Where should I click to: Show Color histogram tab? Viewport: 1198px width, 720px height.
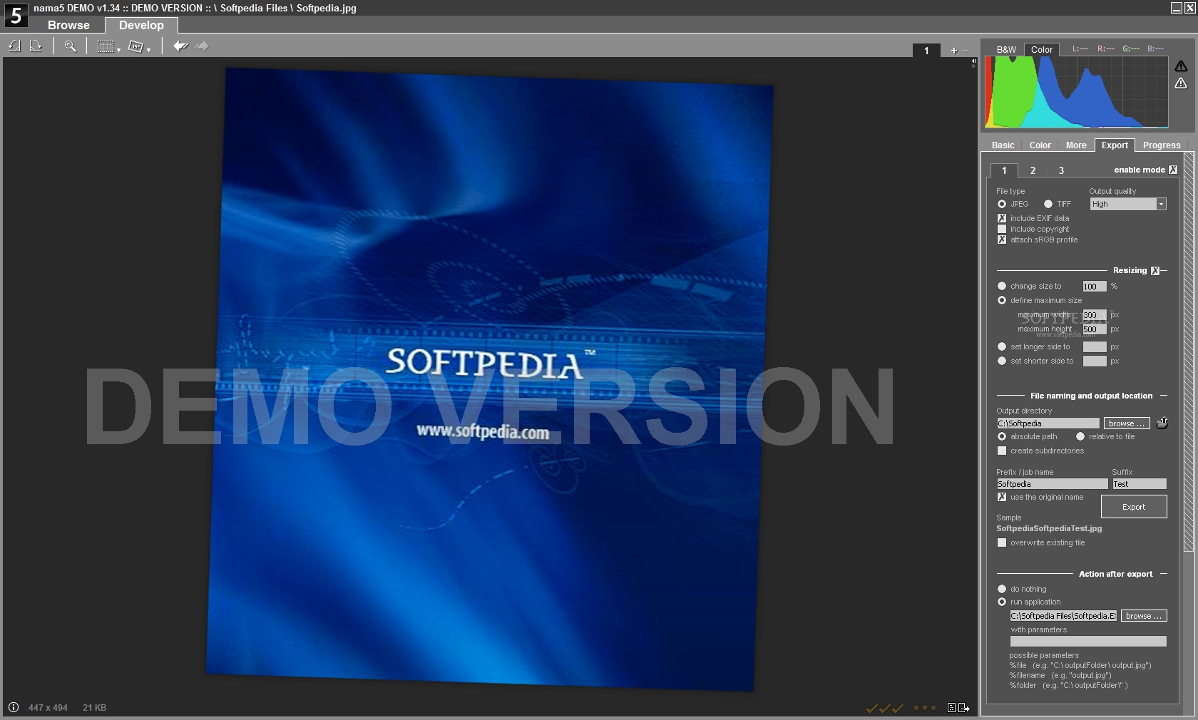coord(1042,49)
